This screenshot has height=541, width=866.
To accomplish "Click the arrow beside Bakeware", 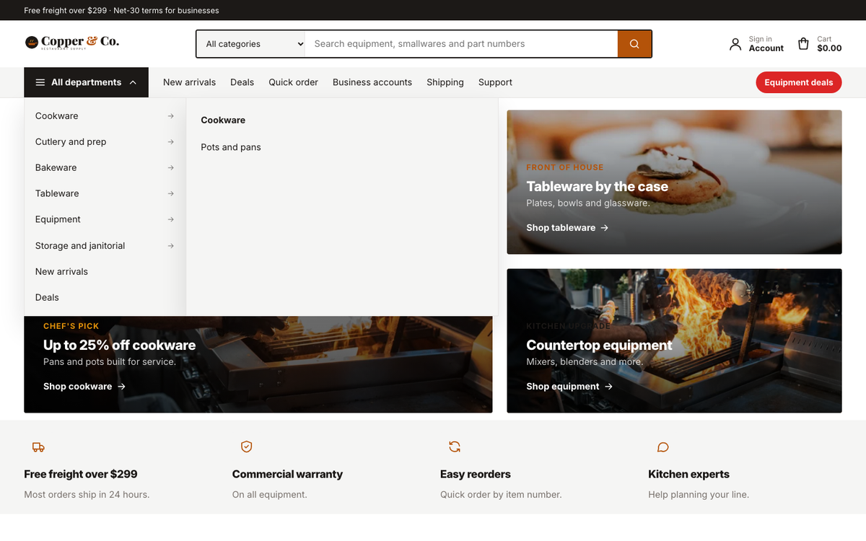I will (170, 168).
